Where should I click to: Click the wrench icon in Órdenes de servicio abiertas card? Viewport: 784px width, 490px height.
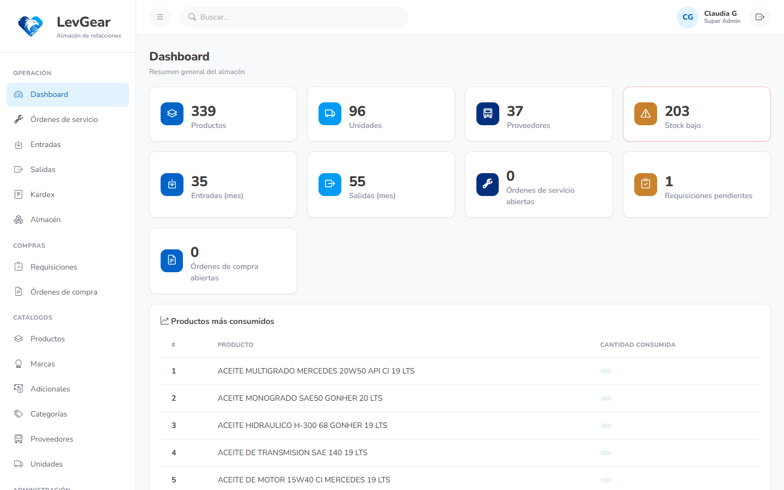click(488, 184)
